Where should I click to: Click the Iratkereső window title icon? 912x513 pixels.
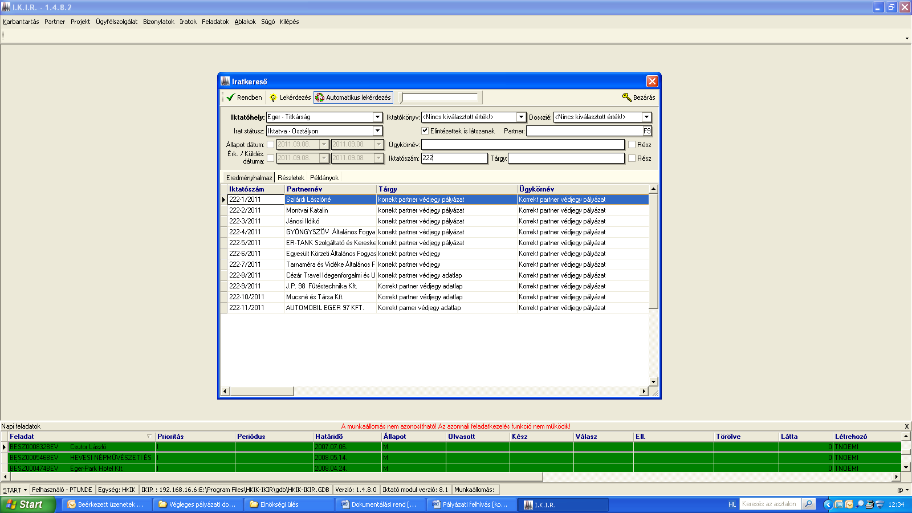pyautogui.click(x=226, y=82)
